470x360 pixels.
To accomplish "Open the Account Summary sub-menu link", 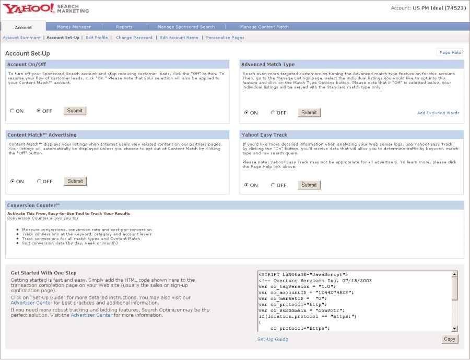I will click(x=21, y=38).
